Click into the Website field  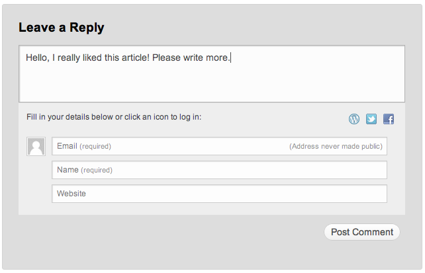pos(219,194)
